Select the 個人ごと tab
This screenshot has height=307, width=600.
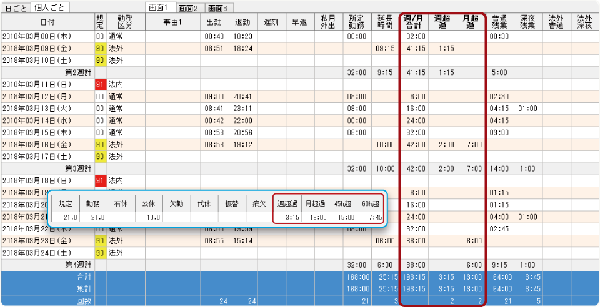pos(50,7)
